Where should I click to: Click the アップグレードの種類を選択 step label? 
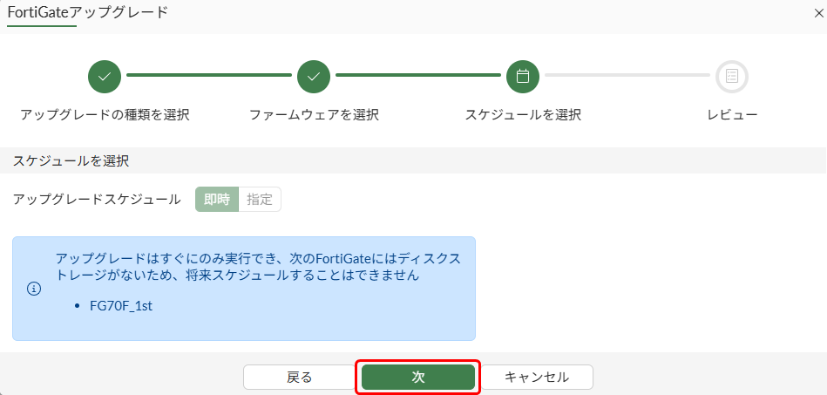click(x=105, y=115)
